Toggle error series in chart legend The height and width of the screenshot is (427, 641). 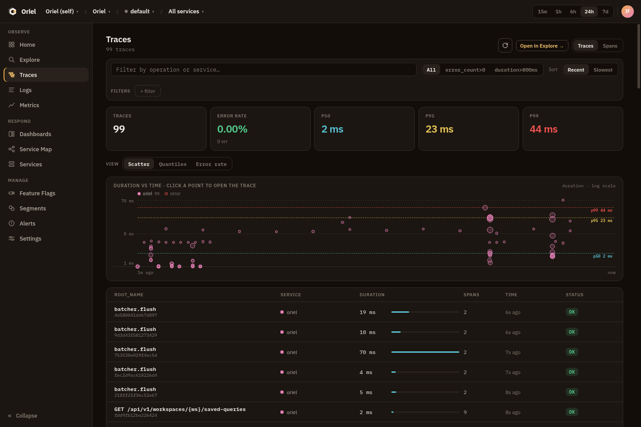173,193
